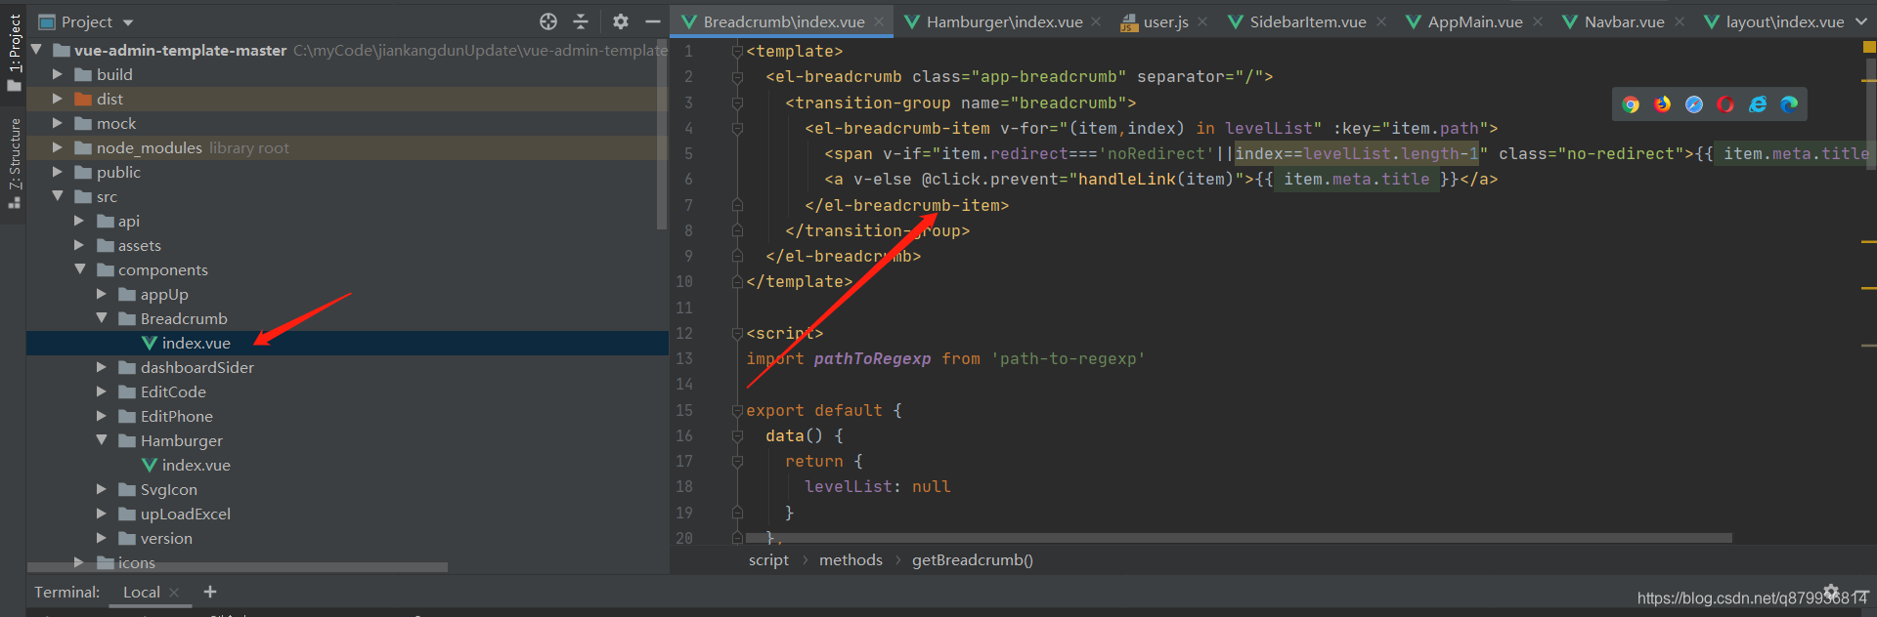Toggle fold marker at line 16 data()
The width and height of the screenshot is (1877, 617).
coord(737,435)
